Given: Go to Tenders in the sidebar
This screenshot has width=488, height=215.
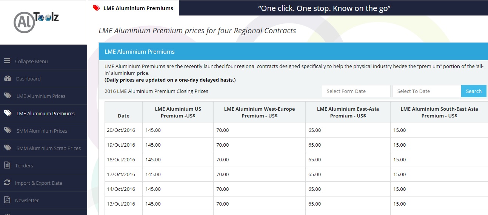Looking at the screenshot, I should [24, 166].
